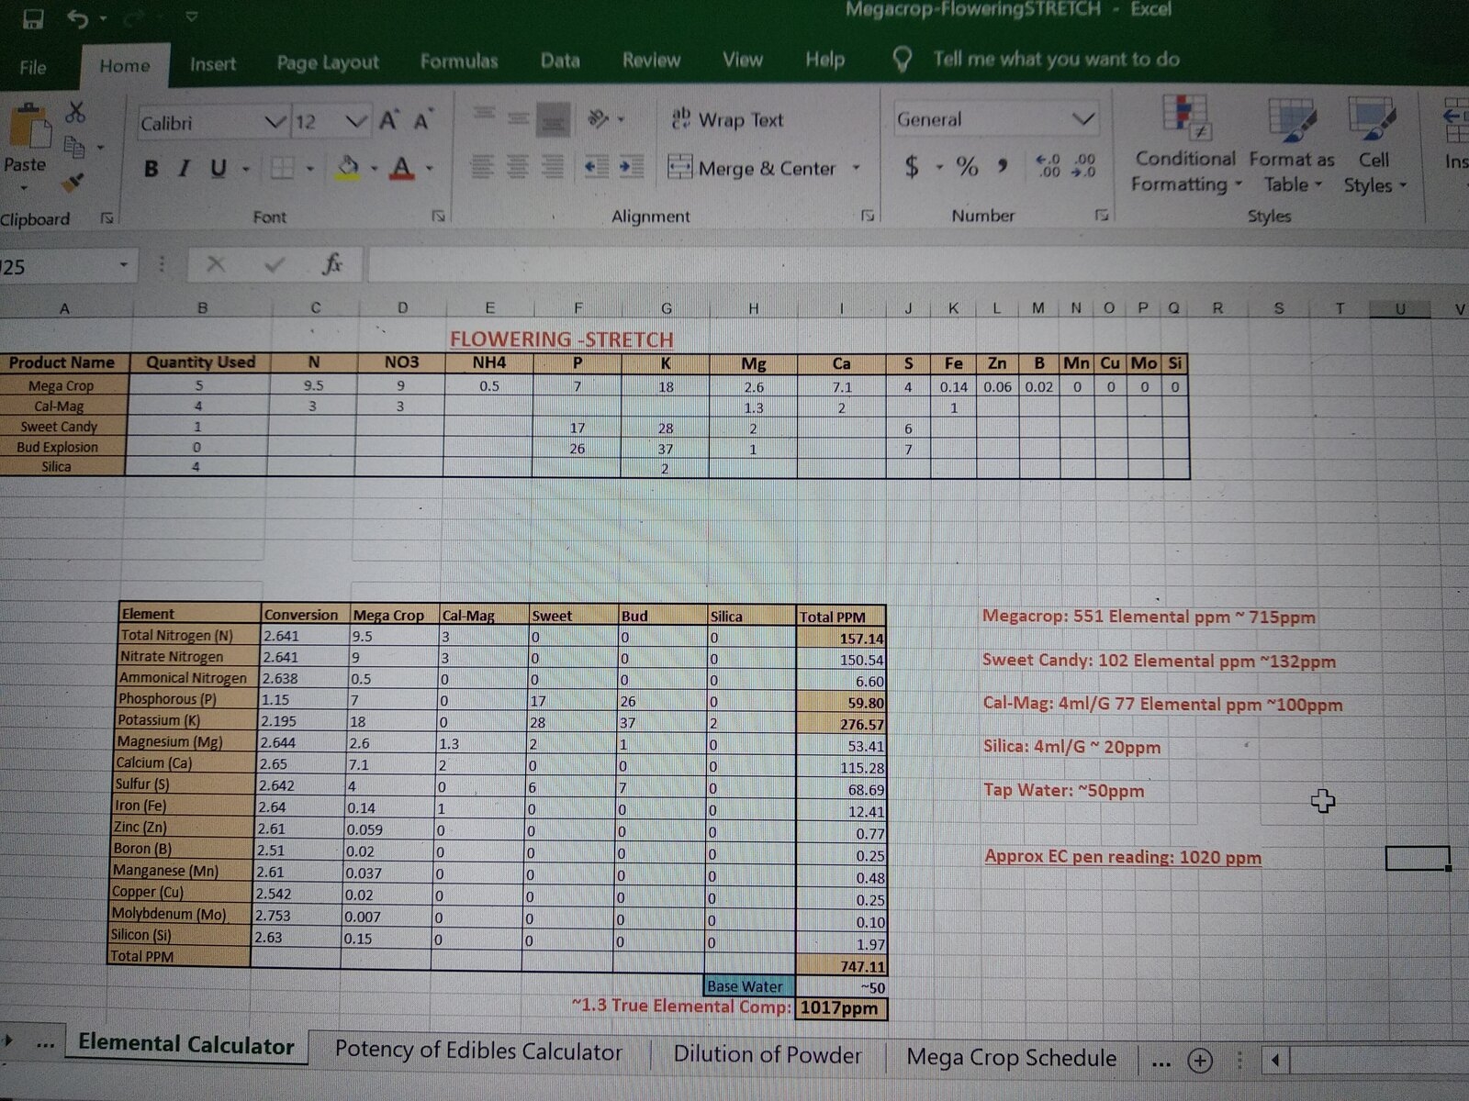1469x1101 pixels.
Task: Add a new sheet with plus button
Action: click(1199, 1062)
